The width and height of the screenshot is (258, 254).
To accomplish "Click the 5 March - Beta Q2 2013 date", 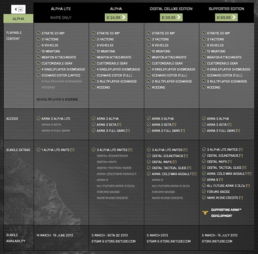I will pos(109,235).
